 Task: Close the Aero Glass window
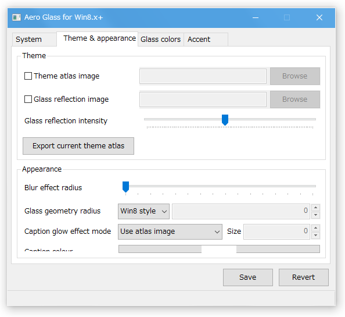click(319, 17)
